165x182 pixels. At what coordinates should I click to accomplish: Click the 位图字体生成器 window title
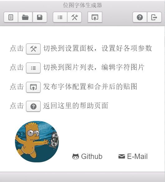click(x=82, y=5)
